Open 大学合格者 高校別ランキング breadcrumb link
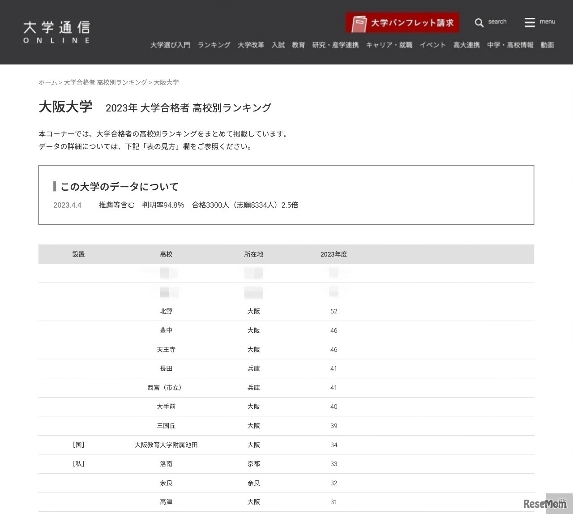The width and height of the screenshot is (573, 514). click(x=105, y=82)
